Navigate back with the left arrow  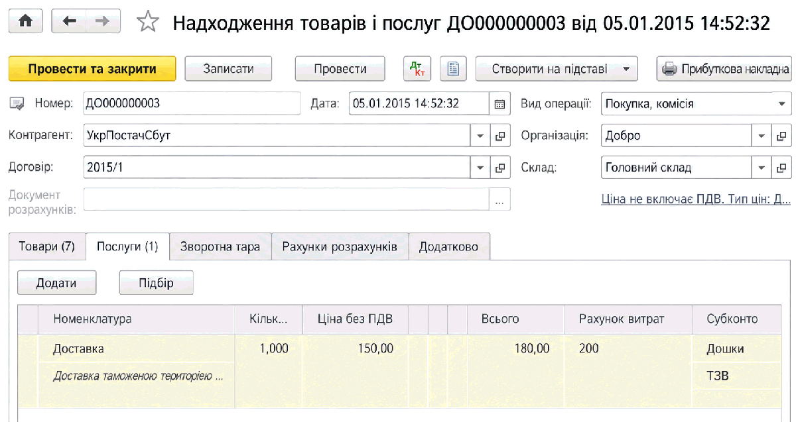[70, 22]
